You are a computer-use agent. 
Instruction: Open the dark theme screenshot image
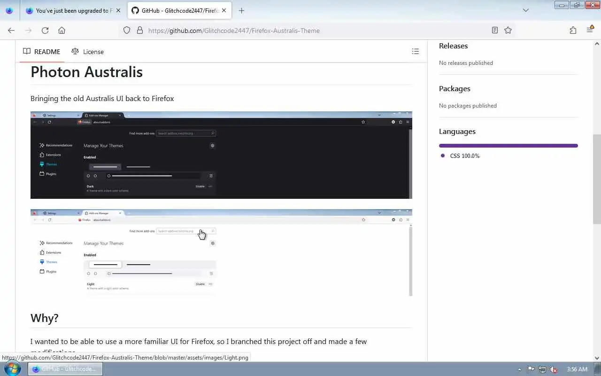pyautogui.click(x=221, y=155)
